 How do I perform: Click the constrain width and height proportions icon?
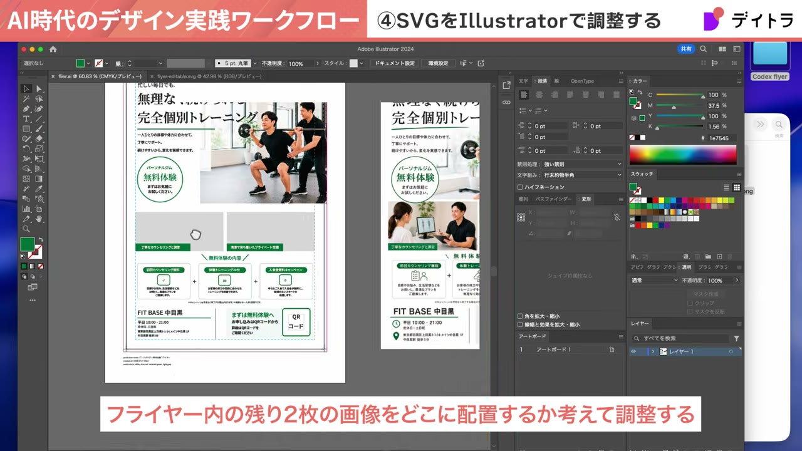(617, 217)
